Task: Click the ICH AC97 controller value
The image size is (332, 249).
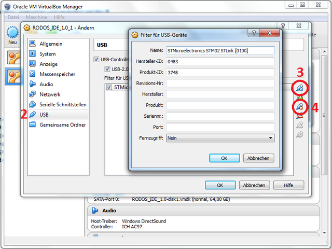Action: (132, 227)
